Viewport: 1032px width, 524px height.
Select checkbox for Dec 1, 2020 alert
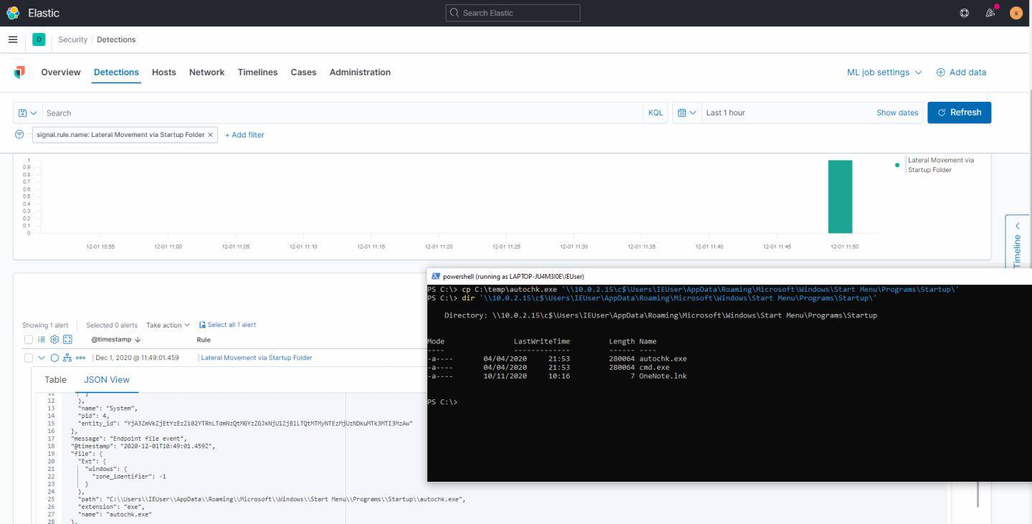(29, 358)
